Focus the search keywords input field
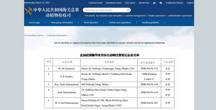 107,10
